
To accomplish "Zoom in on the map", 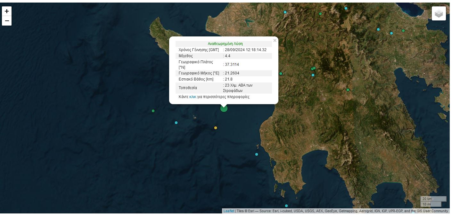I will pos(7,11).
